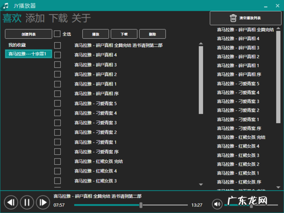Select the 我的收藏 list
This screenshot has width=284, height=213.
pos(17,45)
